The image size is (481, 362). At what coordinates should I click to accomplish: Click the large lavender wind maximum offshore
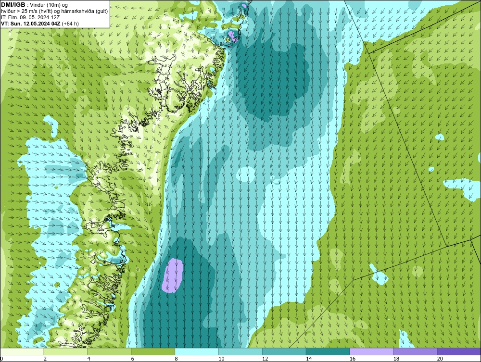(x=172, y=275)
